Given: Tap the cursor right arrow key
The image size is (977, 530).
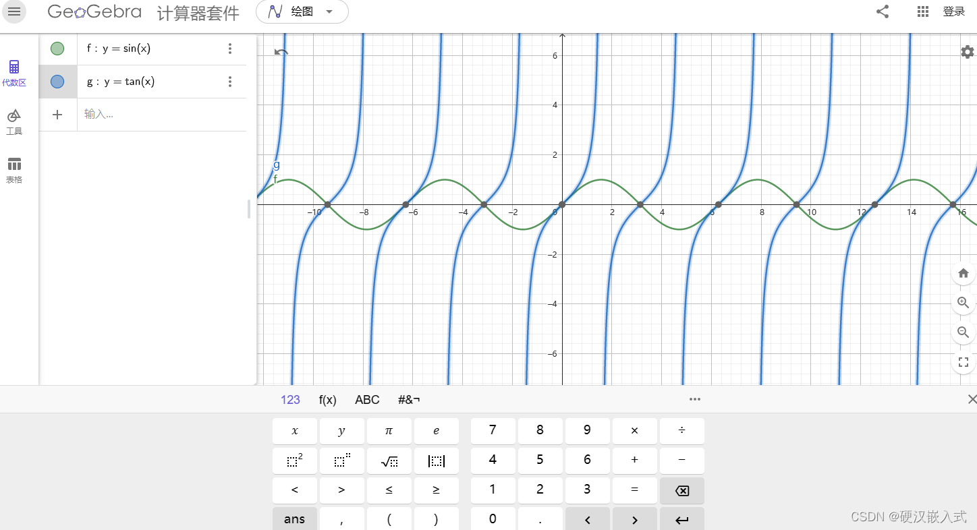Looking at the screenshot, I should click(635, 519).
